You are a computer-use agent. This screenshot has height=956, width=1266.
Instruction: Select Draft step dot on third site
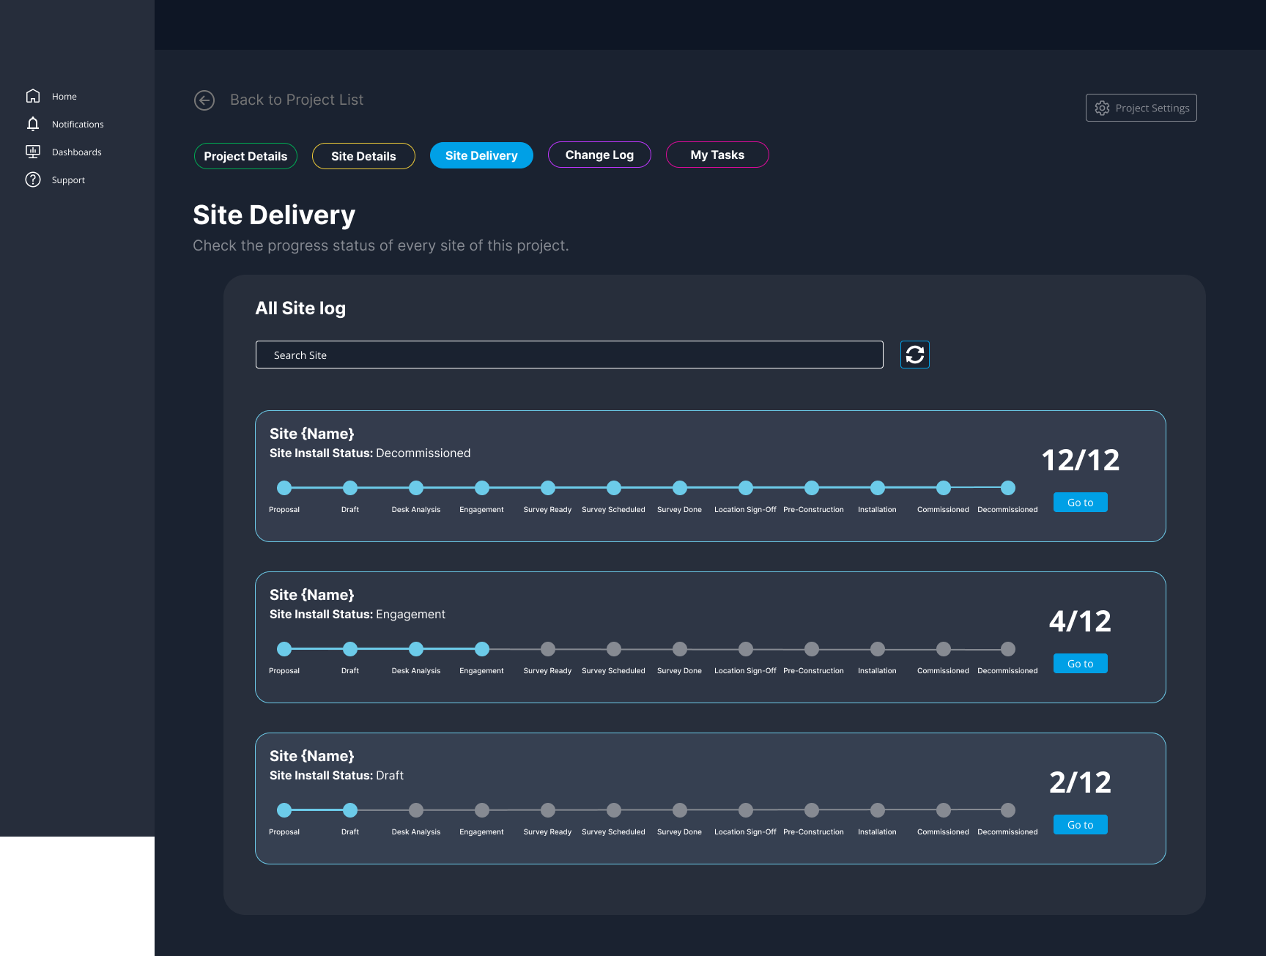click(x=350, y=810)
